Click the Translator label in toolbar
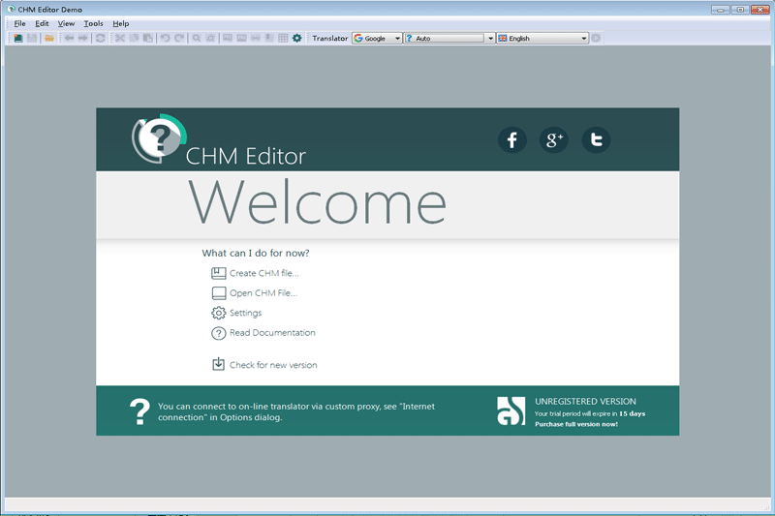Screen dimensions: 775x516 point(330,38)
